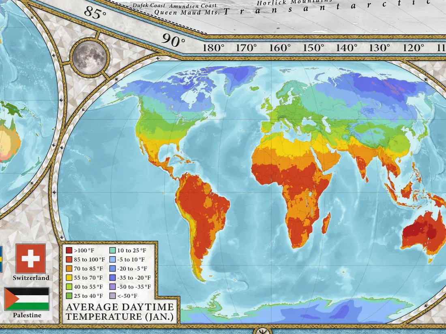Click the "Average Daytime Temperature (Jan.)" title
This screenshot has height=334, width=446.
tap(120, 312)
